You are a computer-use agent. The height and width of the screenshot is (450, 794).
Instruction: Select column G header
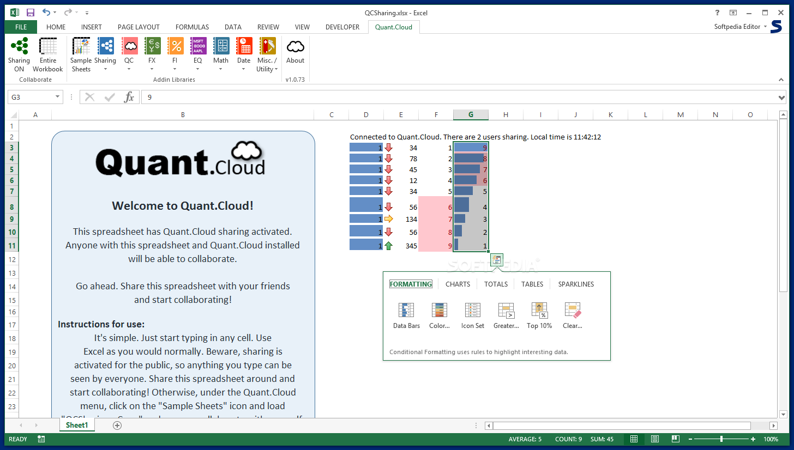pyautogui.click(x=471, y=114)
